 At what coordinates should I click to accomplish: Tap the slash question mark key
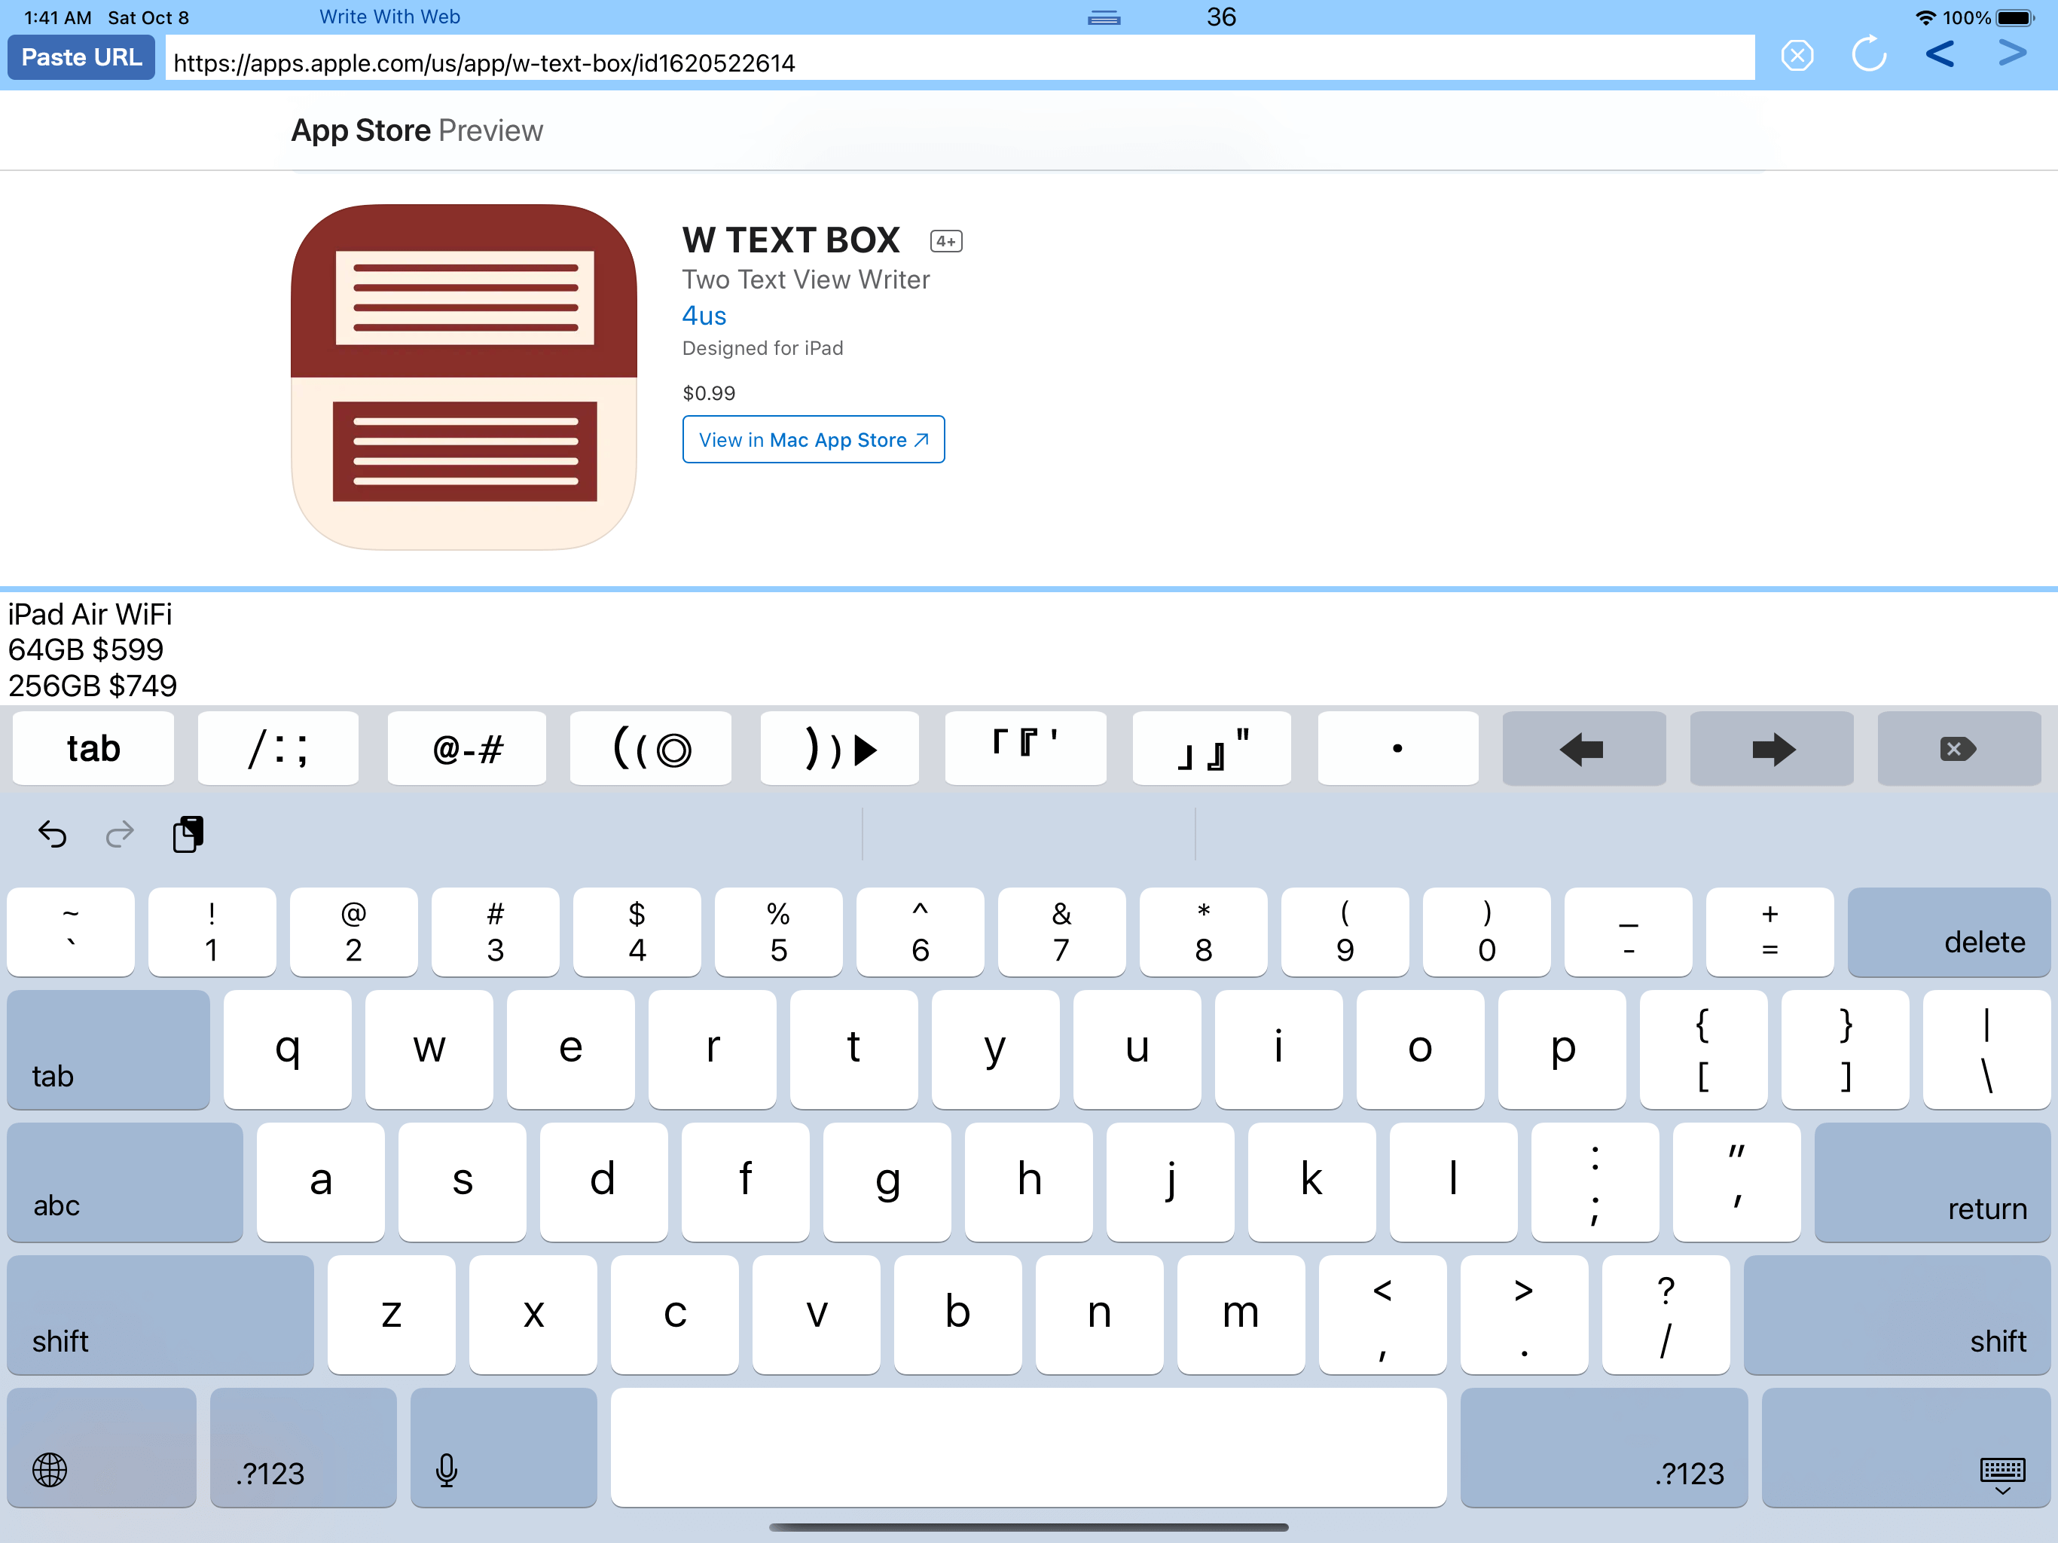tap(1666, 1315)
